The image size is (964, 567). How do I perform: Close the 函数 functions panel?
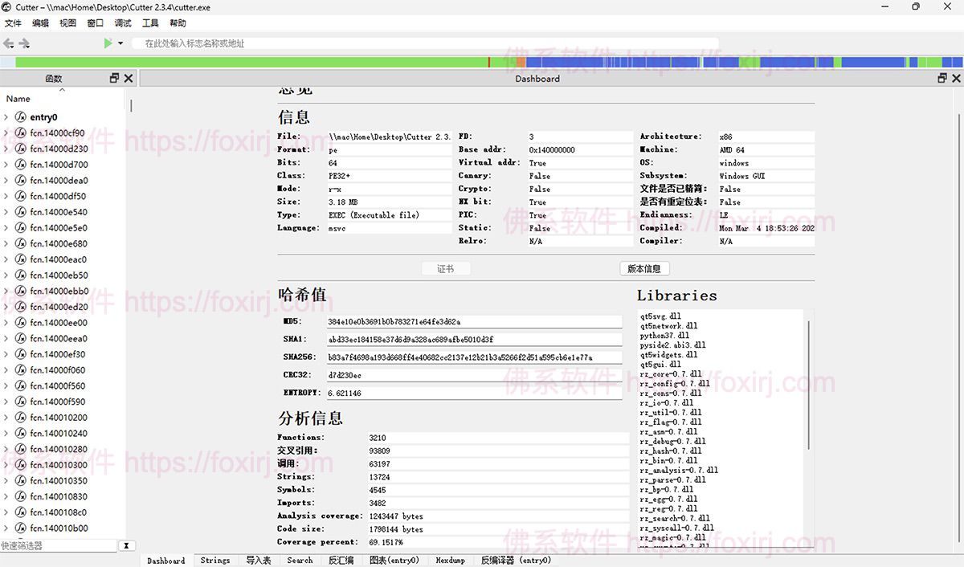coord(129,78)
